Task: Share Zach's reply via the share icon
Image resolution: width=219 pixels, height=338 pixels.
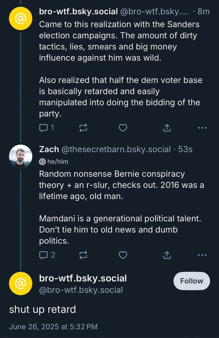Action: click(166, 255)
